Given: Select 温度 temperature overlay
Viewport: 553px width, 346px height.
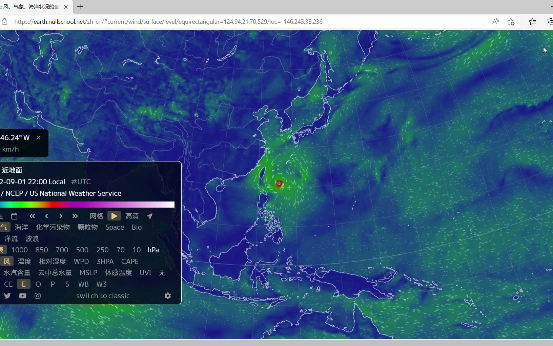Looking at the screenshot, I should (24, 262).
